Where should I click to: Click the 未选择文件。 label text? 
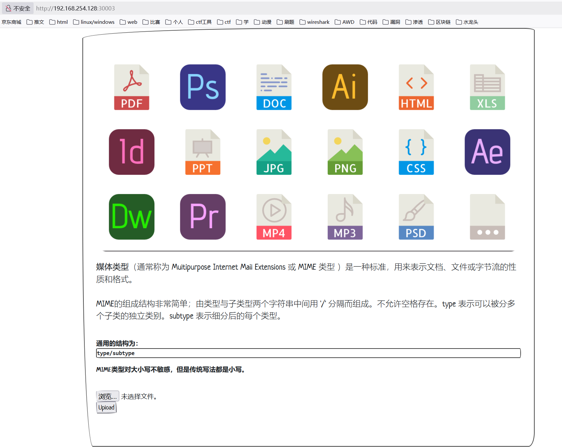point(139,396)
